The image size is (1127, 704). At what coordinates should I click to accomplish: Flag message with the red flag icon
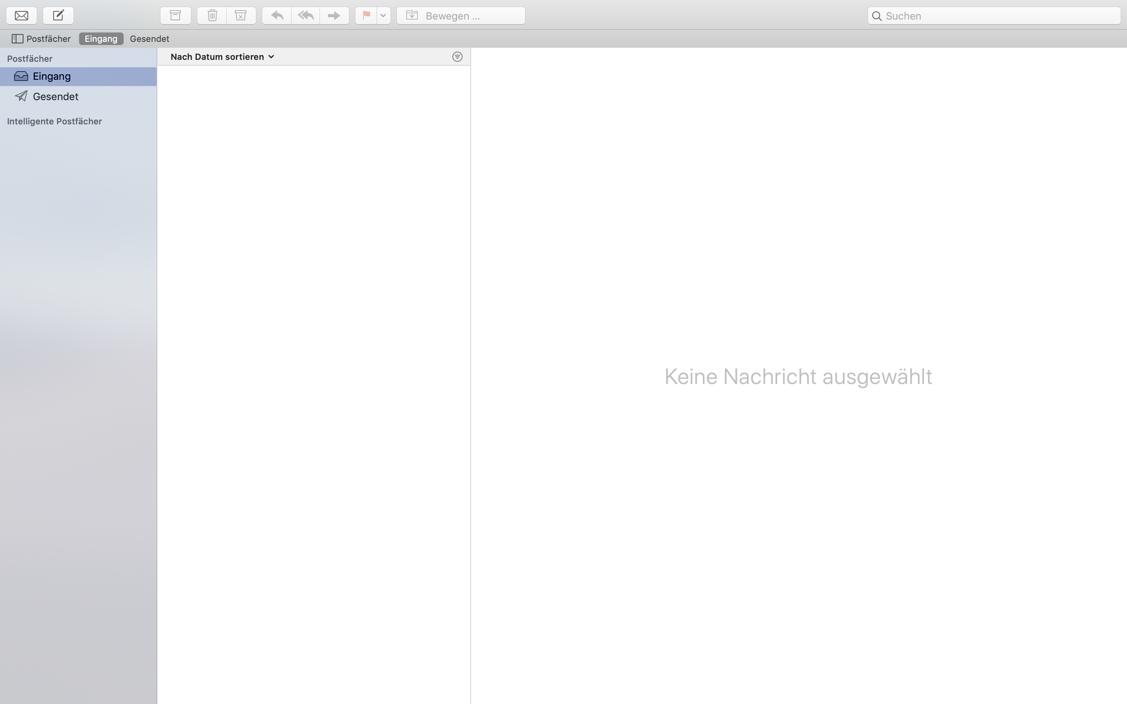[367, 16]
